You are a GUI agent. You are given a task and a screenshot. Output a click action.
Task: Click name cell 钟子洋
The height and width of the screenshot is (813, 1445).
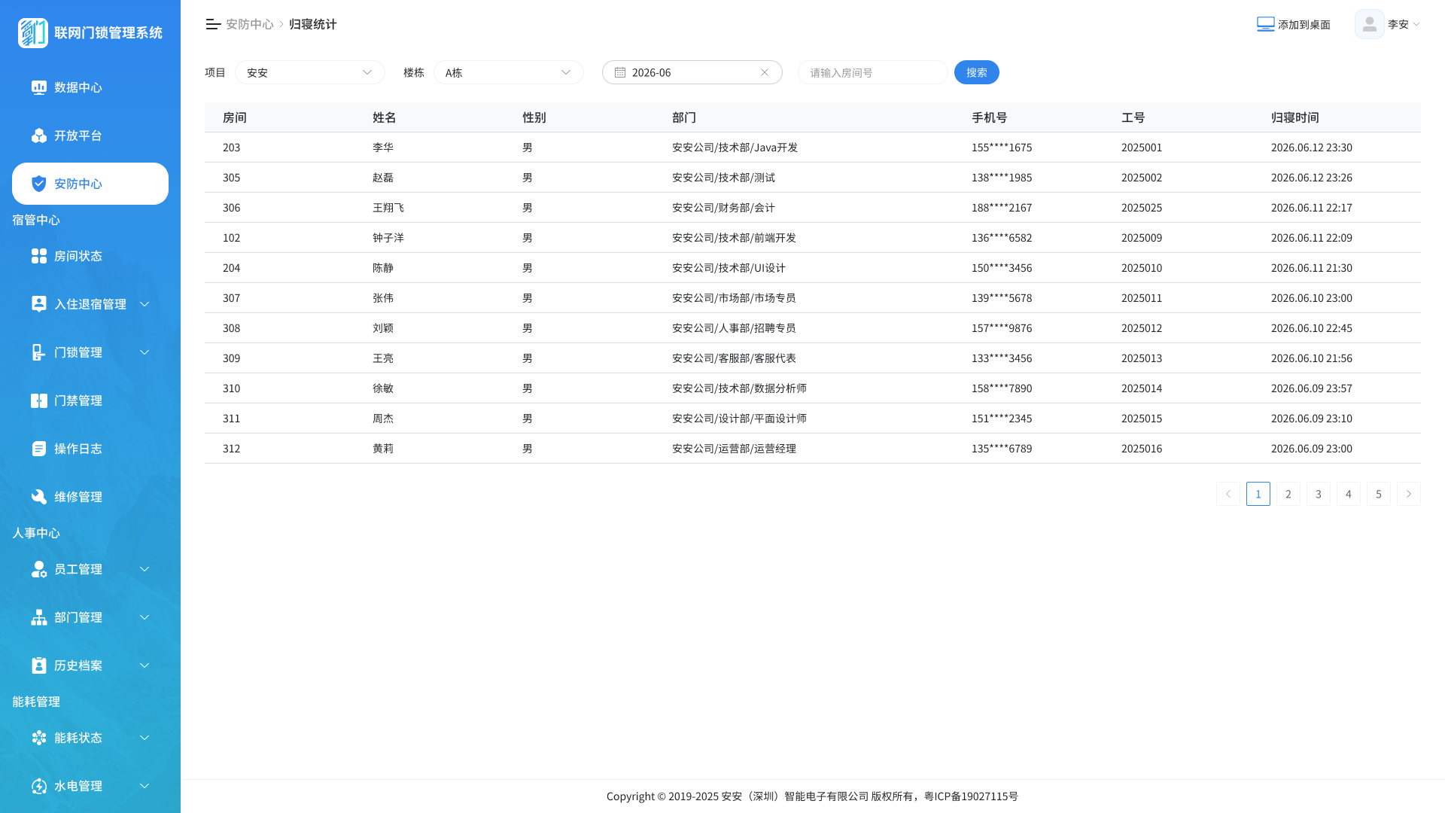pyautogui.click(x=388, y=238)
